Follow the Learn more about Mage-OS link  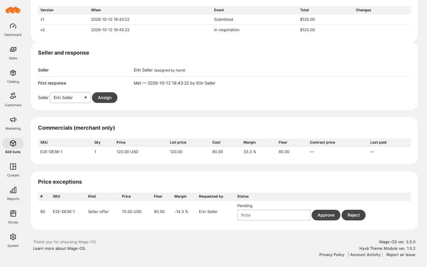coord(60,249)
